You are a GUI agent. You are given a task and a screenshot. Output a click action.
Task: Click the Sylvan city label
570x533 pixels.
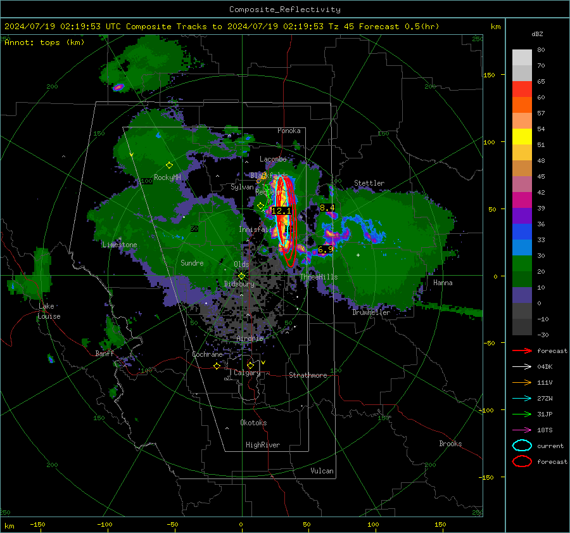coord(242,187)
